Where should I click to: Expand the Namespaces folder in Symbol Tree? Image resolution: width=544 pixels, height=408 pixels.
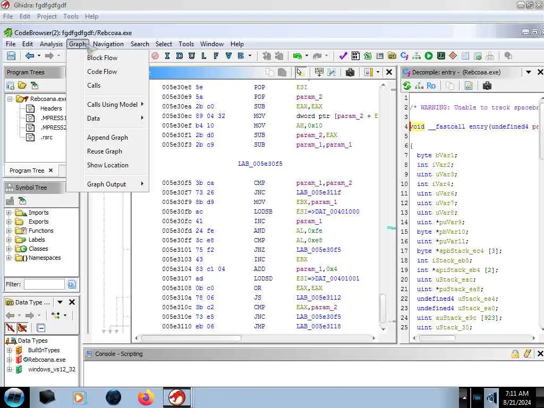(9, 258)
